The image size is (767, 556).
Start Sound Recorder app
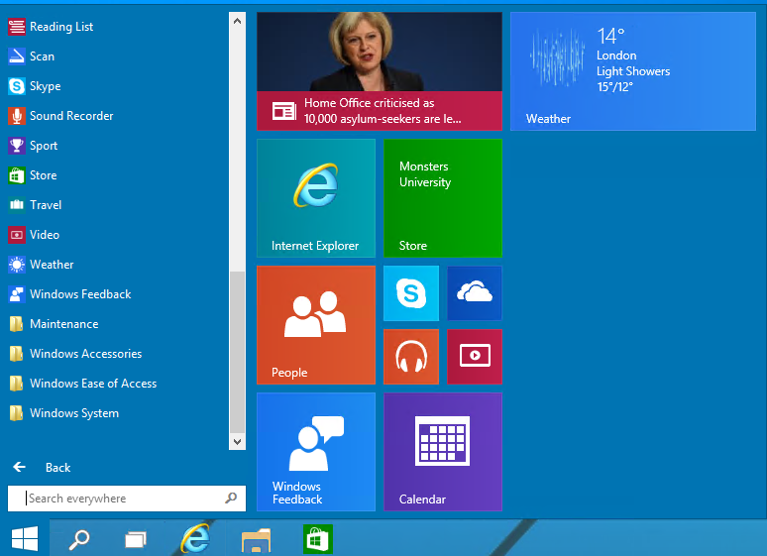tap(60, 116)
